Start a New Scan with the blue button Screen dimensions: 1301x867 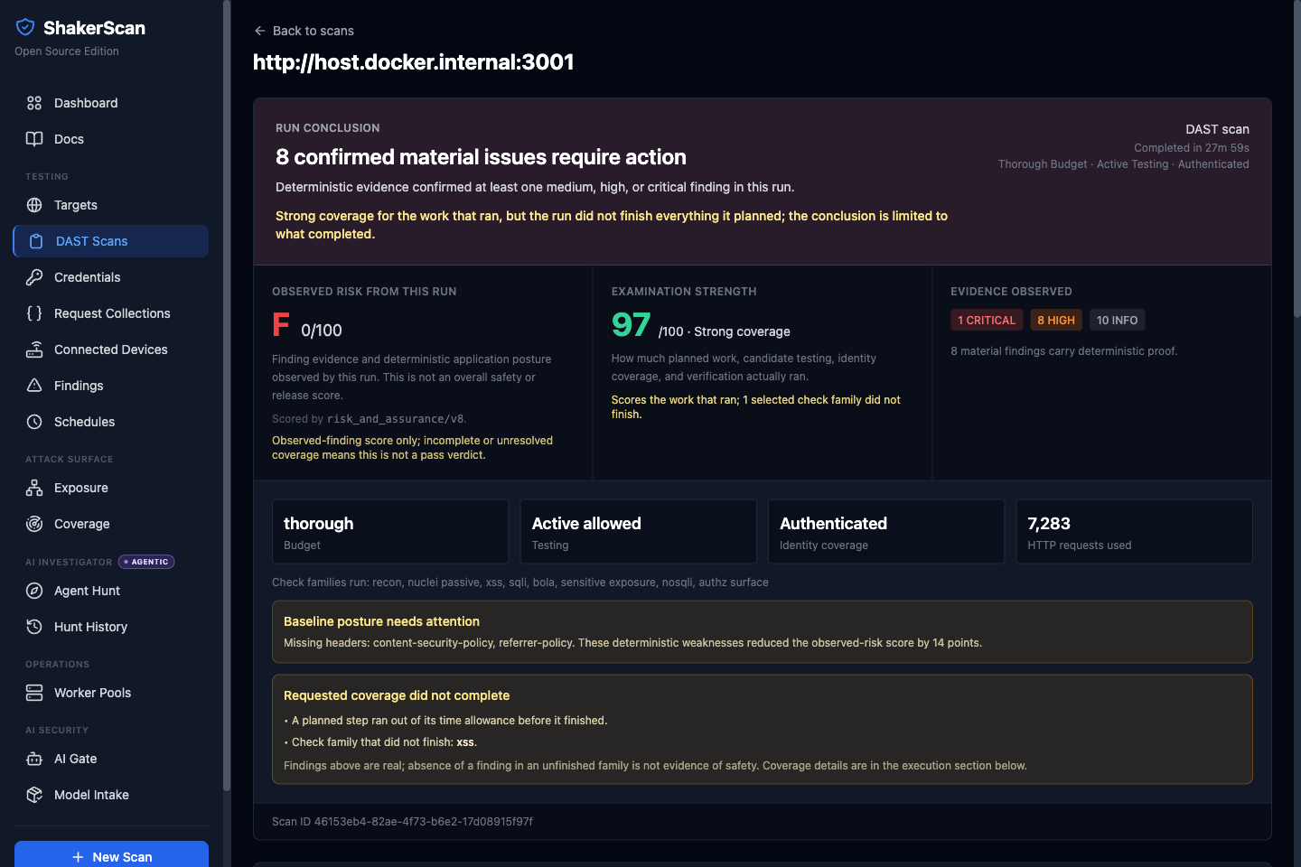pyautogui.click(x=111, y=854)
